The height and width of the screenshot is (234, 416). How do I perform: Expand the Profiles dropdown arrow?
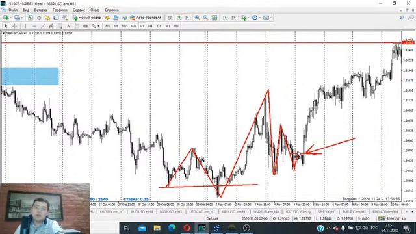22,18
